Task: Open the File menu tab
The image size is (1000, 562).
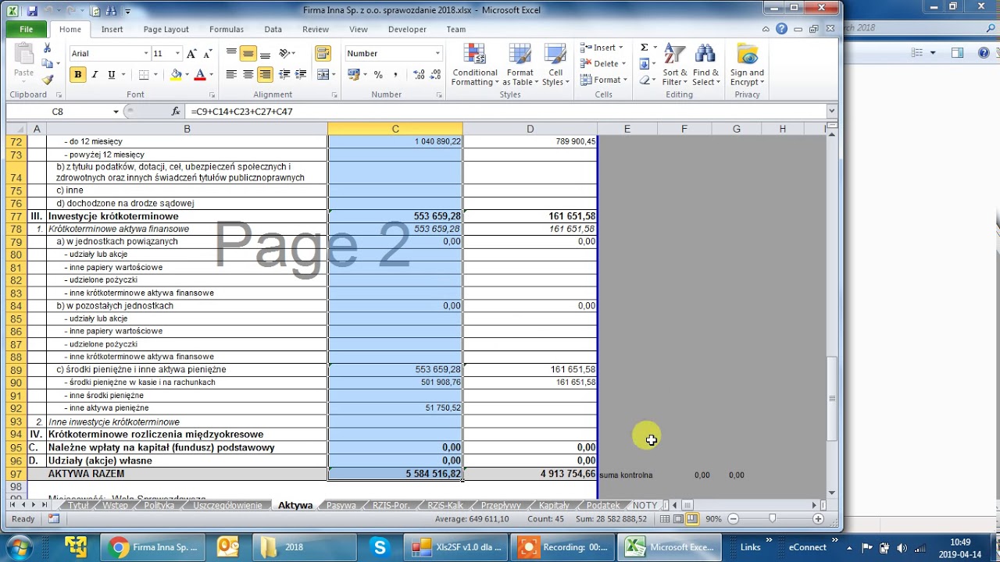Action: [27, 30]
